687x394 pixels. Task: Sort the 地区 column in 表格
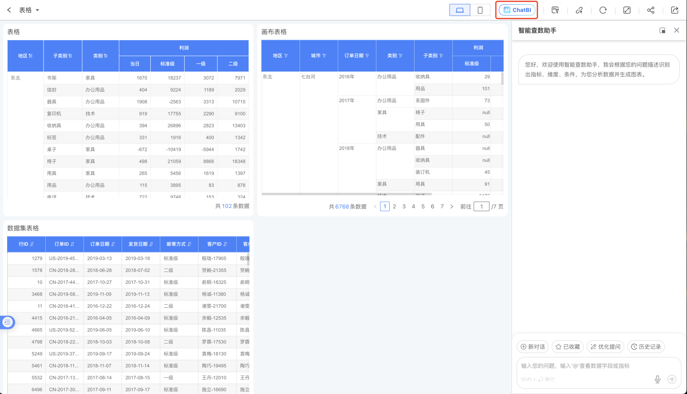click(x=31, y=56)
